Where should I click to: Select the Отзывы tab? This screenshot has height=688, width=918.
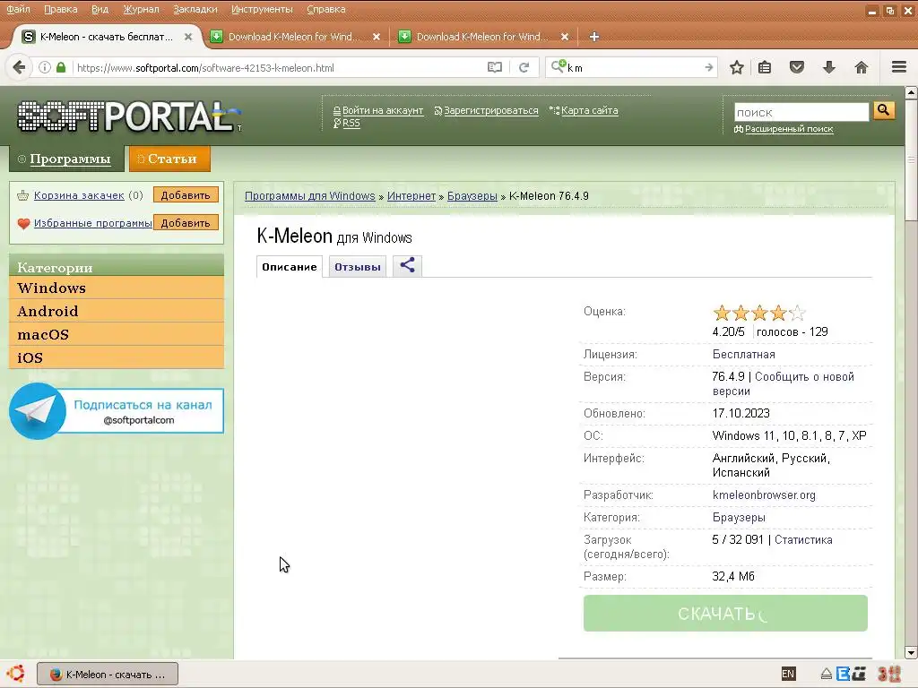click(x=357, y=267)
